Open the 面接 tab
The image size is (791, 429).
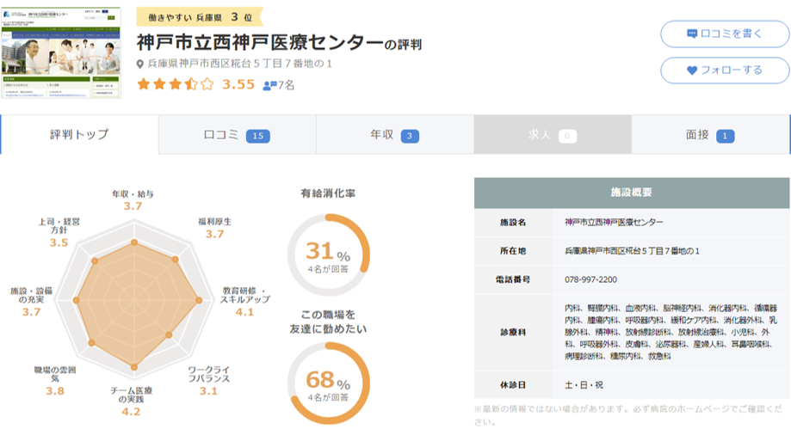coord(710,135)
